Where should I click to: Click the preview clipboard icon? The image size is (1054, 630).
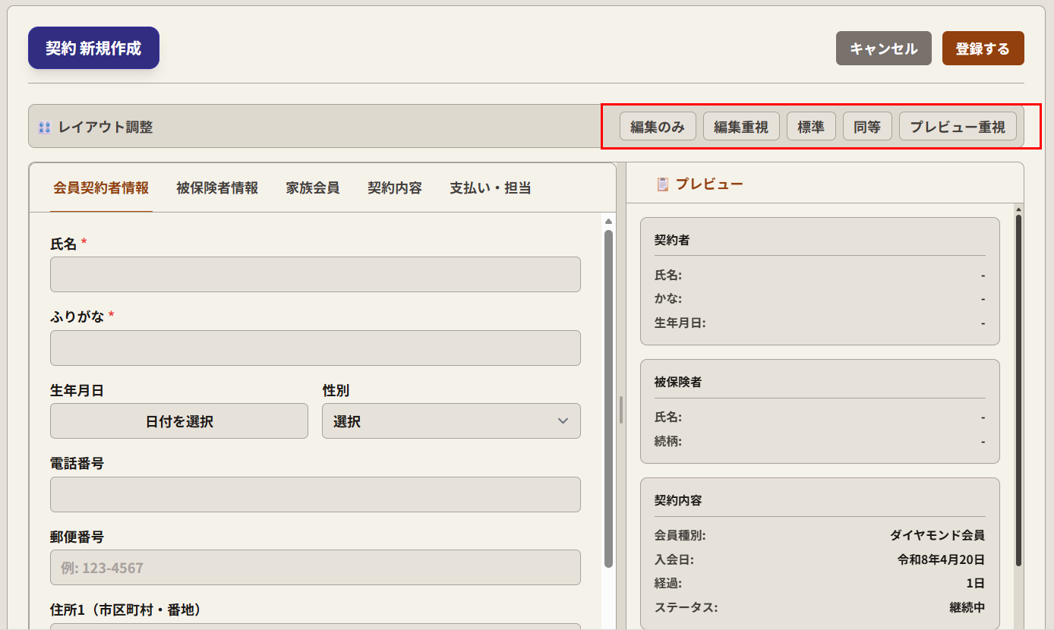662,184
